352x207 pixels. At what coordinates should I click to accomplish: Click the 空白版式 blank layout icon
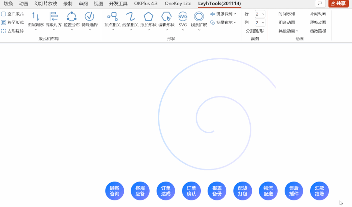(x=3, y=14)
